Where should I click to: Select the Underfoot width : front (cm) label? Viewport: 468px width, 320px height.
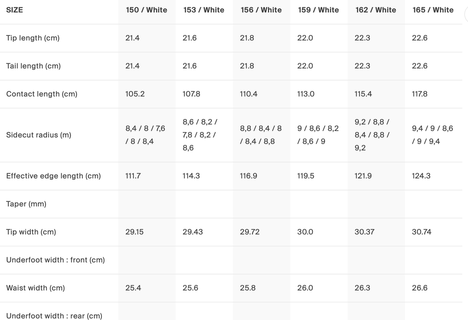55,260
